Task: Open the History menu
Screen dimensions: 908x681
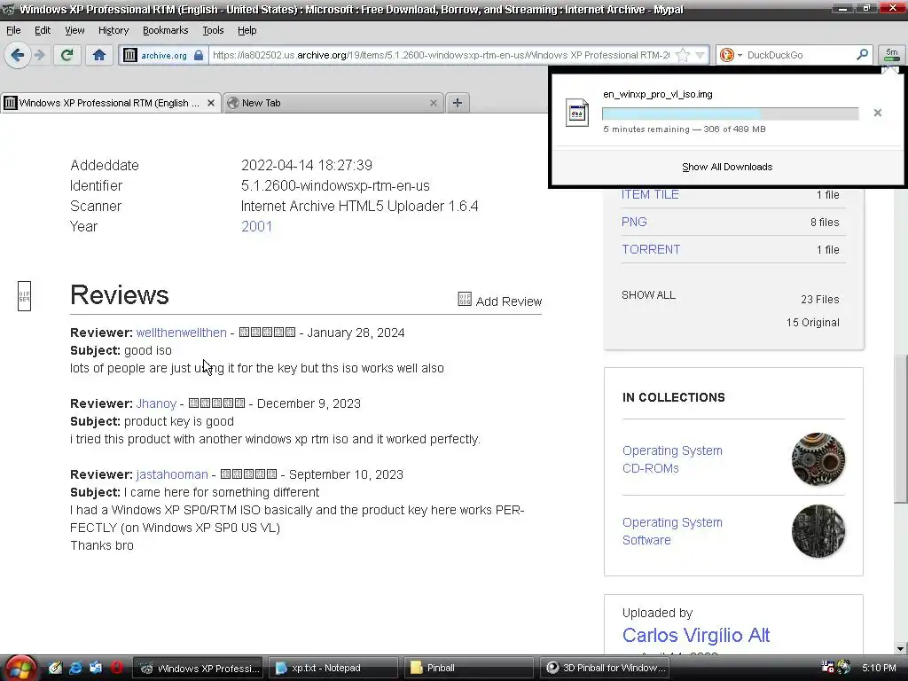Action: coord(113,30)
